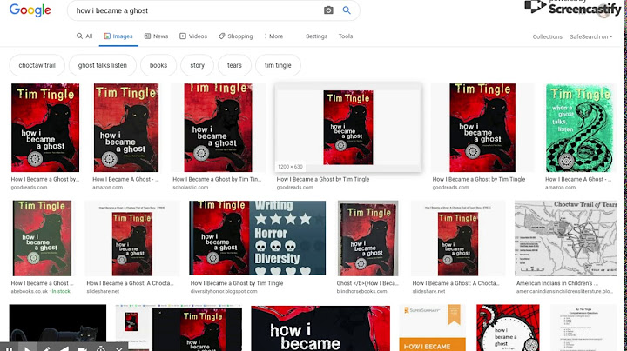This screenshot has width=627, height=351.
Task: Open the highlighted 1200 × 630 goodreads image
Action: pyautogui.click(x=348, y=127)
